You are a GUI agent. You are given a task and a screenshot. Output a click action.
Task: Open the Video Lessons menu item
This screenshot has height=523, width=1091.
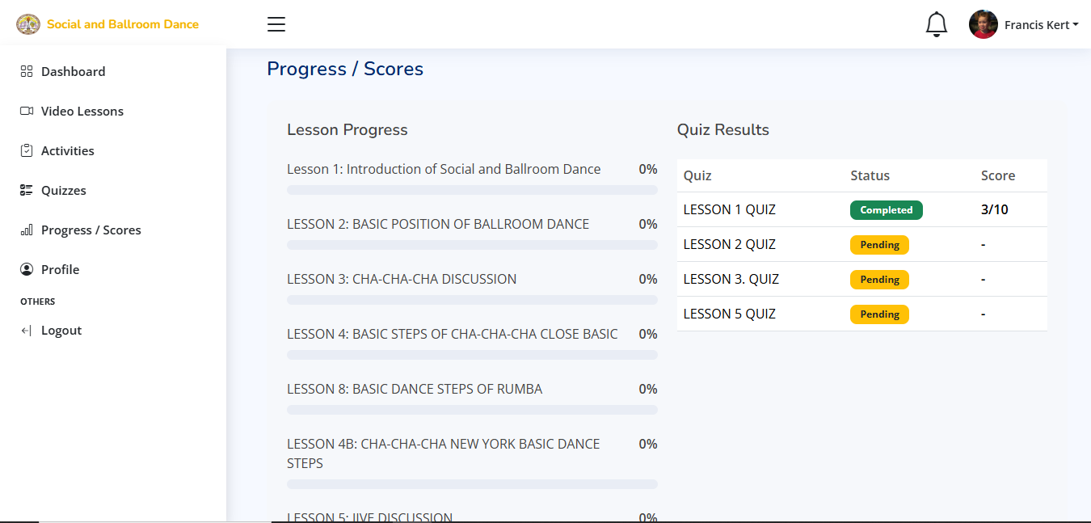click(x=82, y=111)
